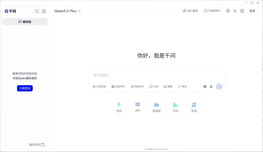263x152 pixels.
Task: Collapse the sidebar panel icon
Action: pos(44,11)
